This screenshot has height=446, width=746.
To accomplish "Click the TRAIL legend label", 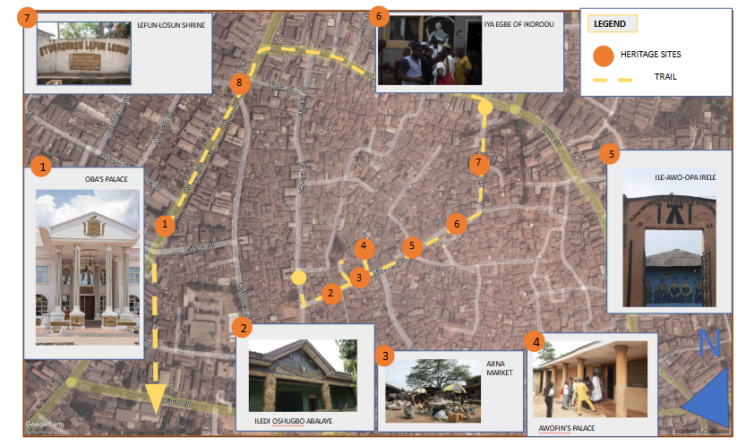I will [x=665, y=77].
